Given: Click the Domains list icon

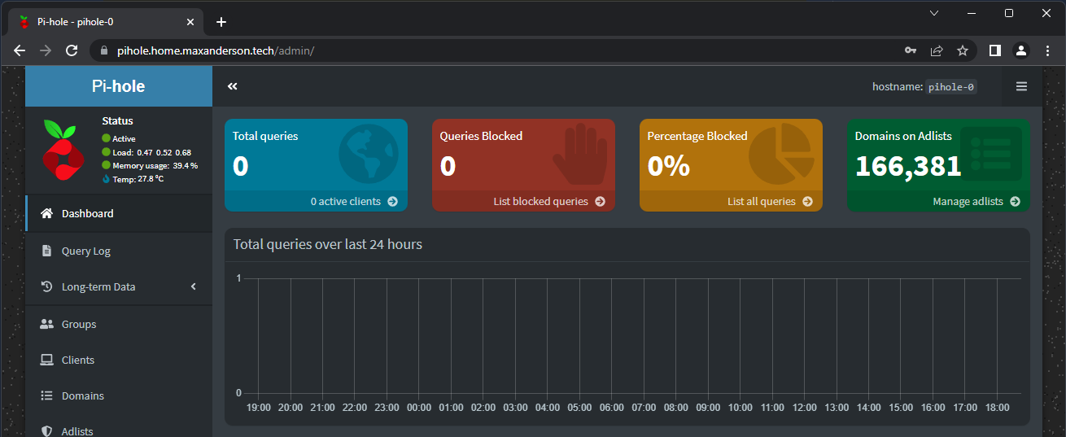Looking at the screenshot, I should point(46,395).
